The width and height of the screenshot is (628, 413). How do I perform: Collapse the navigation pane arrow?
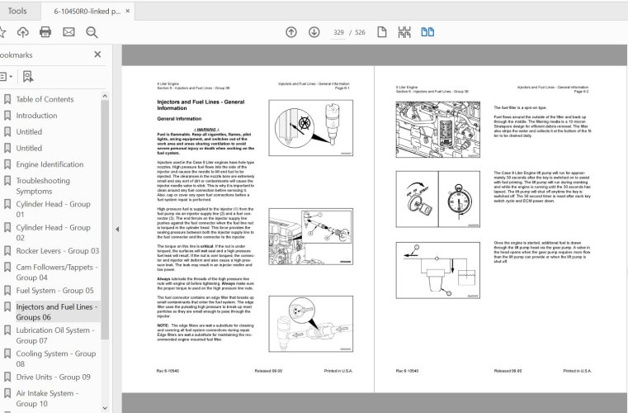tap(117, 230)
